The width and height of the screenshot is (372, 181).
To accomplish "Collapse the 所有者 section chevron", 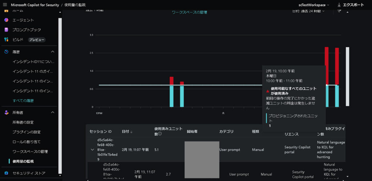I will pos(52,113).
